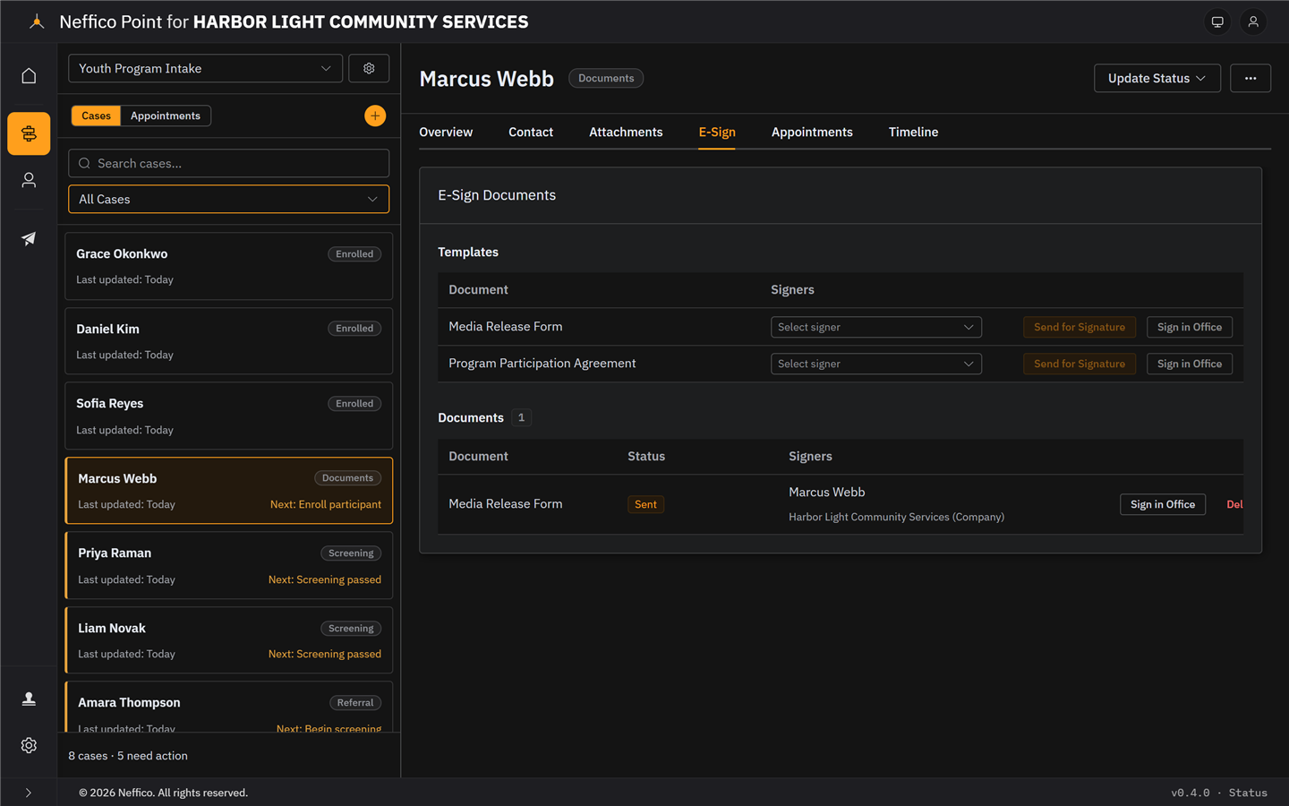
Task: Open program settings gear next to Youth Program Intake
Action: [369, 68]
